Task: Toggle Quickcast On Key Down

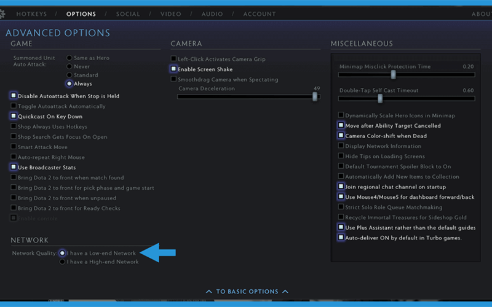Action: (14, 116)
